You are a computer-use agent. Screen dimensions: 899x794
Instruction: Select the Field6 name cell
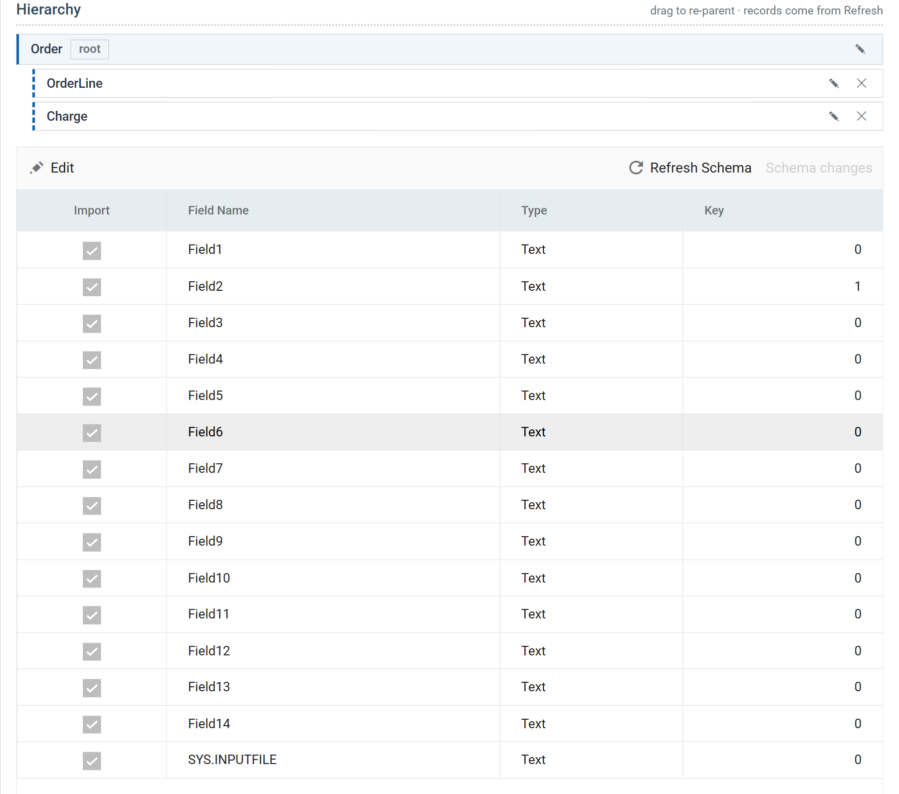tap(333, 432)
